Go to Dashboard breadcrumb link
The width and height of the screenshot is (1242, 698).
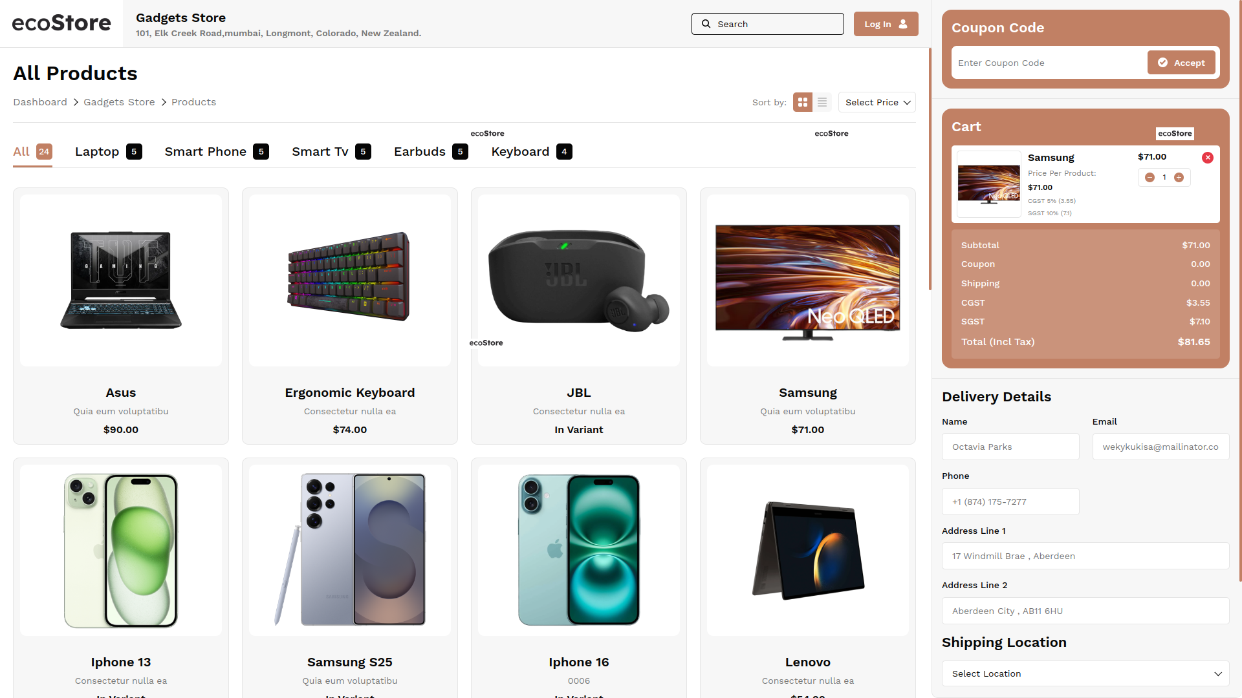point(40,102)
